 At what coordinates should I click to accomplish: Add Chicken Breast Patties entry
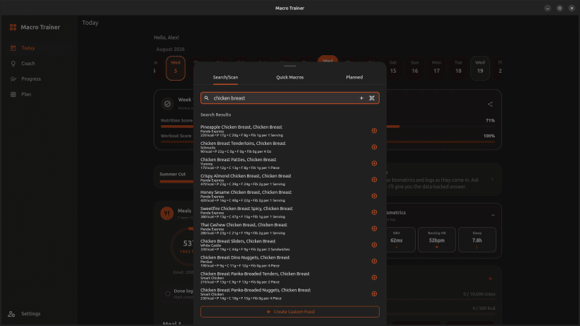click(x=374, y=163)
